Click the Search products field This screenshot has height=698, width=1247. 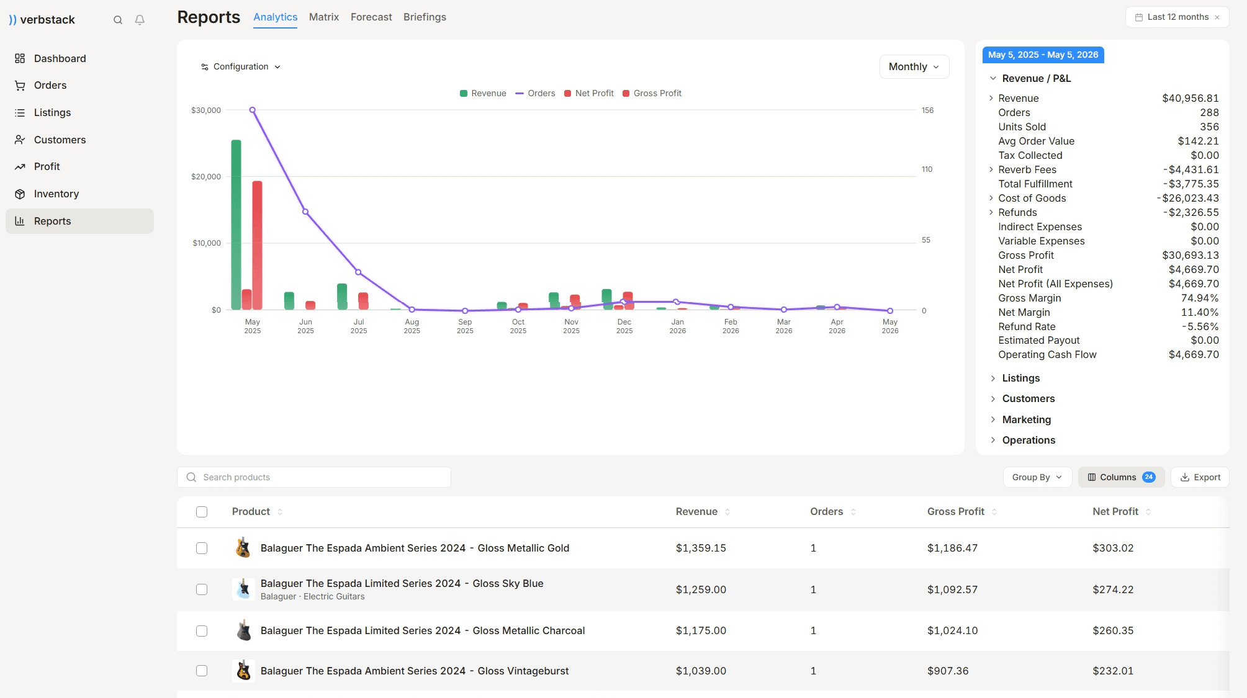coord(314,477)
